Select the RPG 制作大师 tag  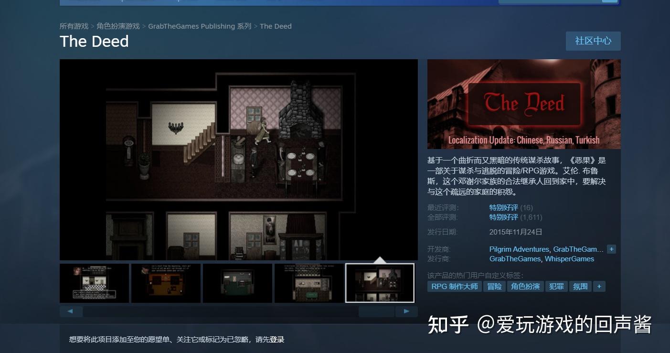(x=454, y=287)
